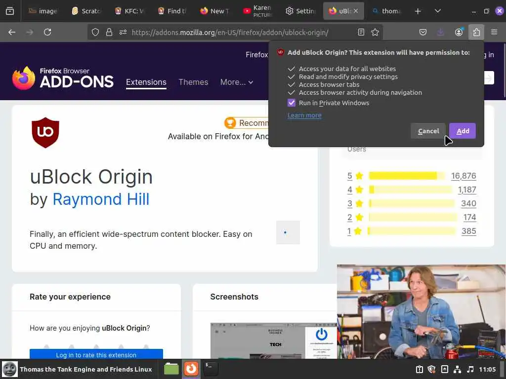Switch to the Scratch tab

(x=86, y=11)
